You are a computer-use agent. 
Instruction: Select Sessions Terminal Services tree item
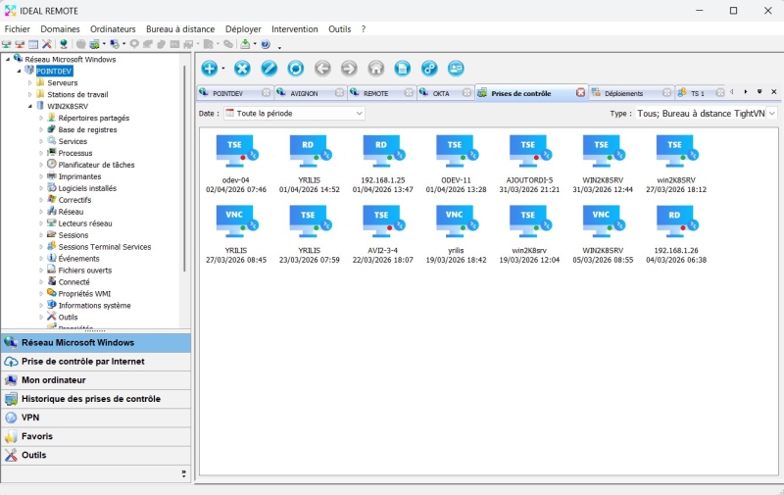click(104, 247)
